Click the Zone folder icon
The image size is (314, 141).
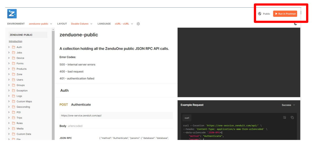(x=14, y=74)
